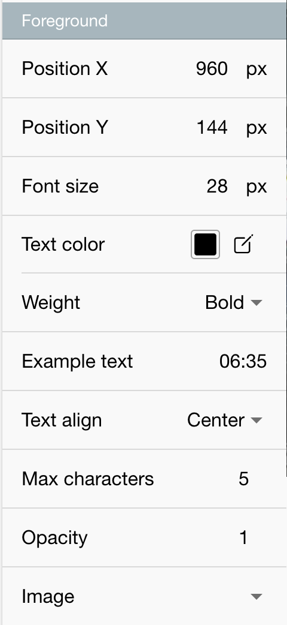Select the Font size value 28
The width and height of the screenshot is (287, 625).
pyautogui.click(x=217, y=186)
